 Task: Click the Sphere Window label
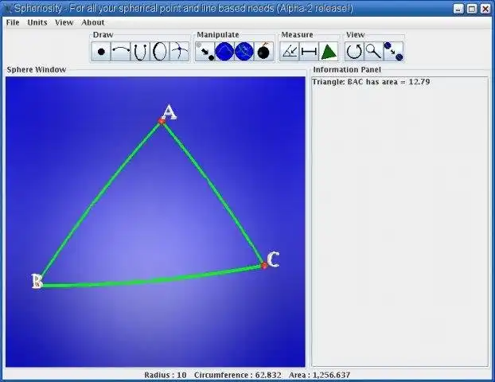tap(37, 69)
